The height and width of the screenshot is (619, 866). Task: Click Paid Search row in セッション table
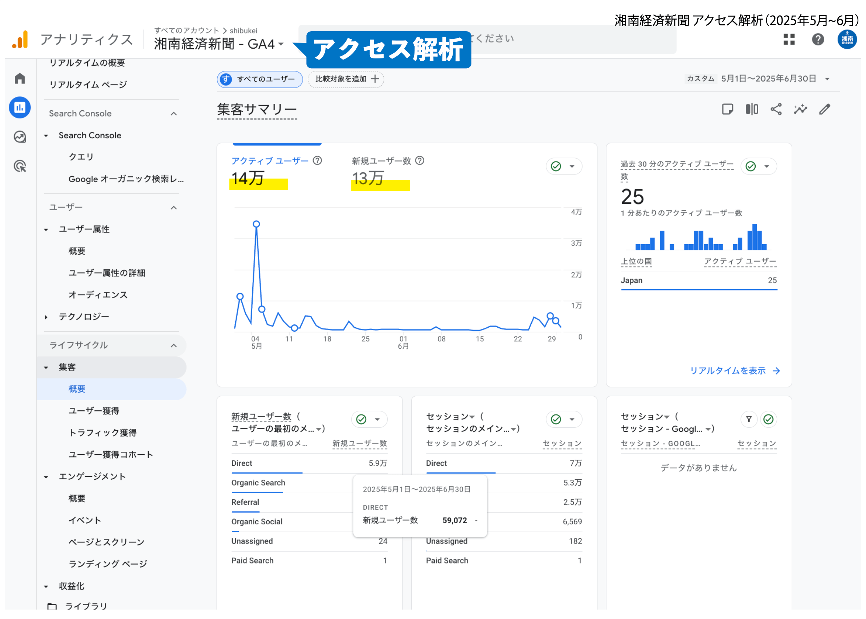tap(504, 561)
